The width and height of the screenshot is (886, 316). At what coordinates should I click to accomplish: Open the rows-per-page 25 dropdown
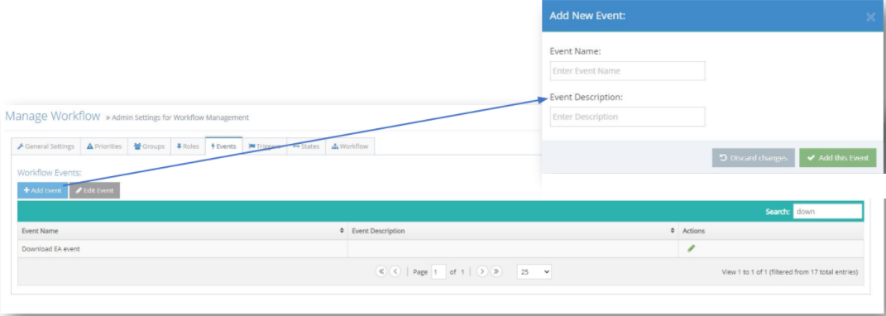(534, 272)
